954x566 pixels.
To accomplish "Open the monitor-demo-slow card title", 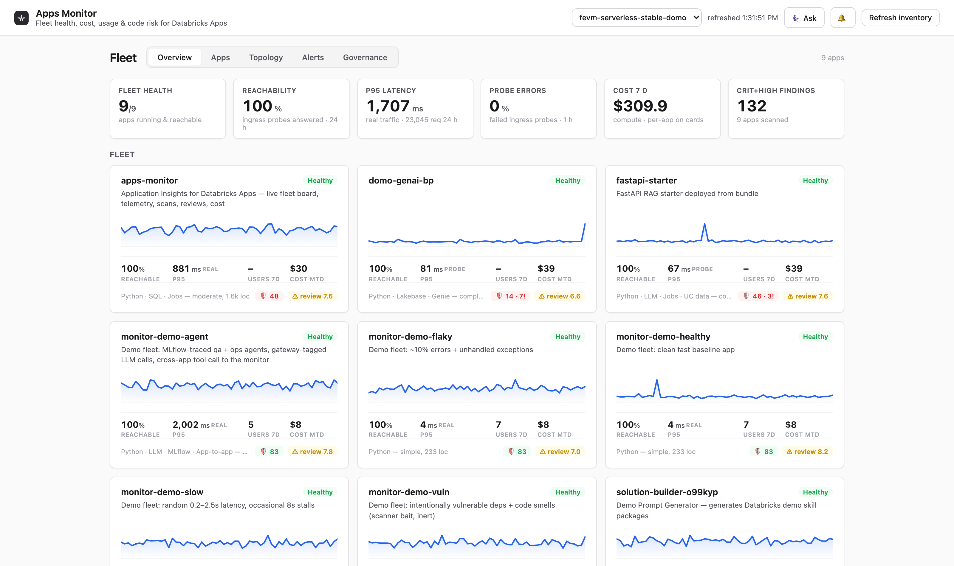I will click(162, 492).
